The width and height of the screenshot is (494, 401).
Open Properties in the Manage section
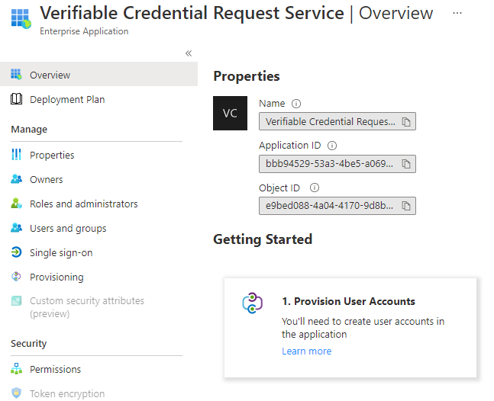point(52,155)
